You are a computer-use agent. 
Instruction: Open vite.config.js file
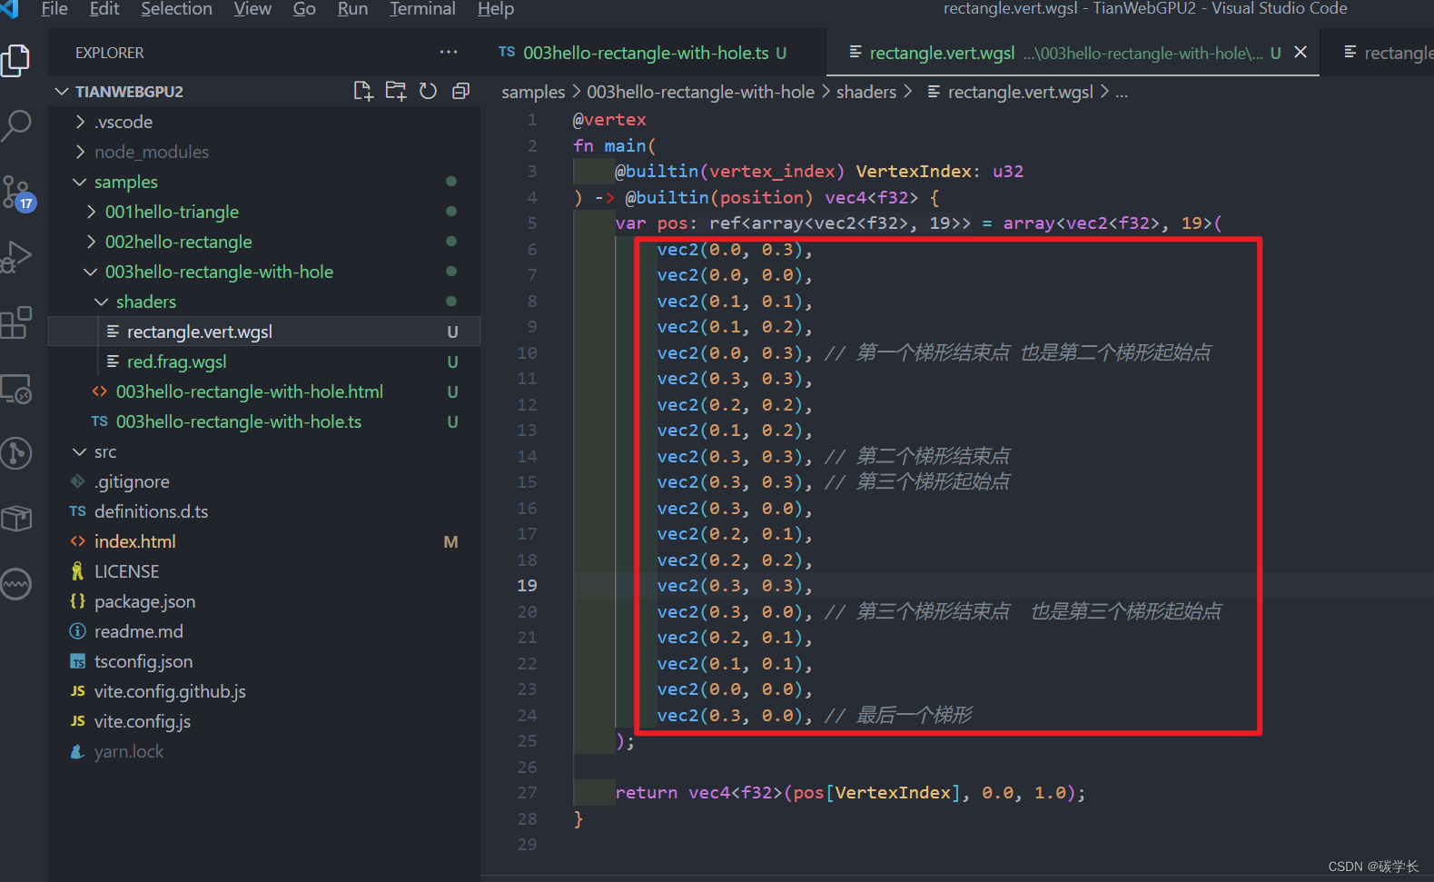264,721
